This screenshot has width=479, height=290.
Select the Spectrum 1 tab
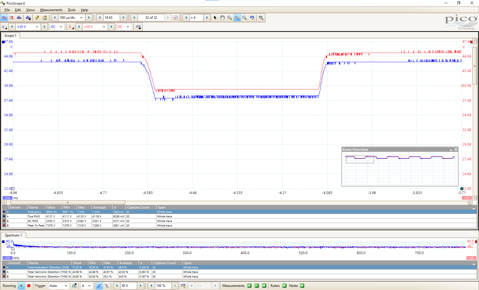(13, 235)
